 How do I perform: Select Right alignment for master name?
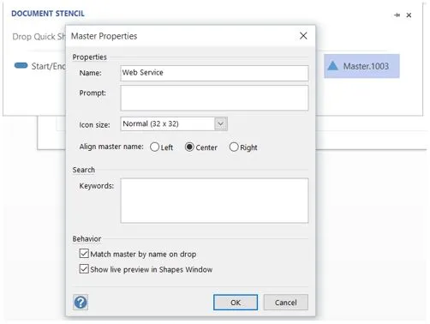coord(234,147)
